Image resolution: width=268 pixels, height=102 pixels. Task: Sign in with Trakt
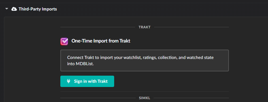(87, 81)
